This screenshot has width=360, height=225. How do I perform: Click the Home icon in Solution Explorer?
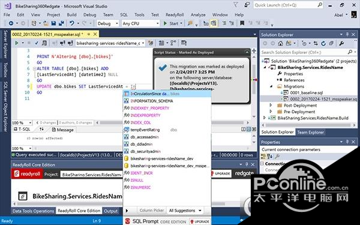coord(280,43)
